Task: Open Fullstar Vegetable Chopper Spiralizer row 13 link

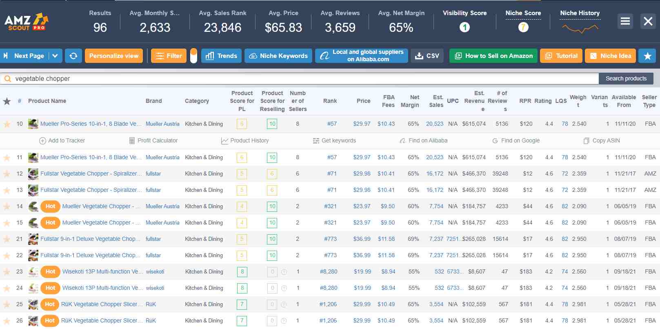Action: [x=91, y=190]
